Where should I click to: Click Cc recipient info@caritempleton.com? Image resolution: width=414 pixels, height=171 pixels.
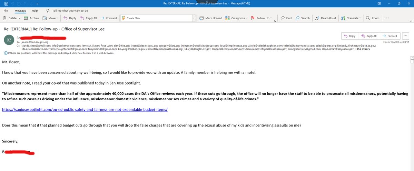tap(65, 45)
